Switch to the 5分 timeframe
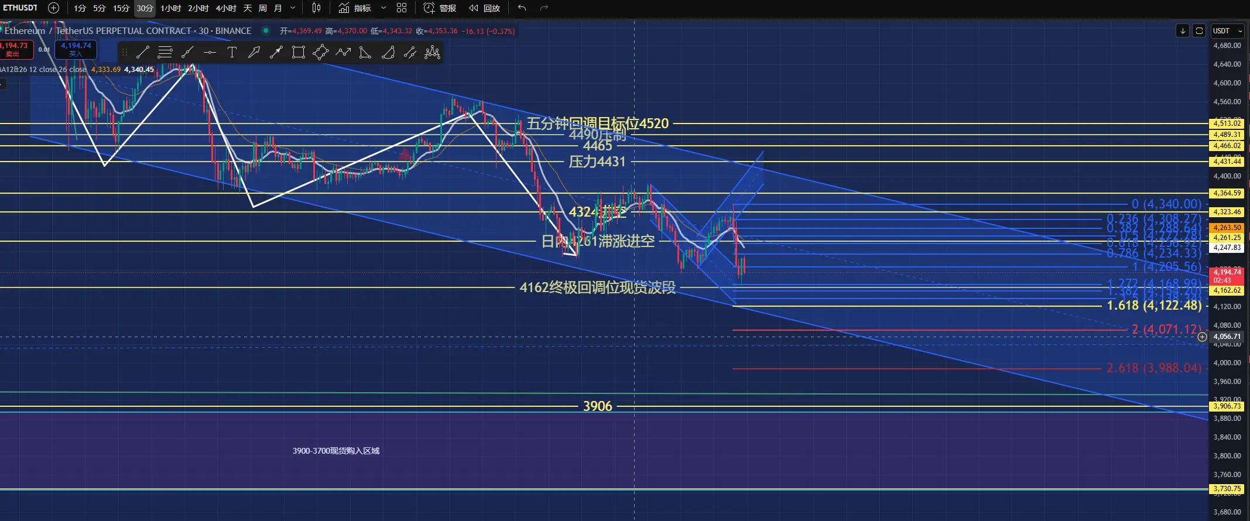1250x521 pixels. (x=100, y=8)
